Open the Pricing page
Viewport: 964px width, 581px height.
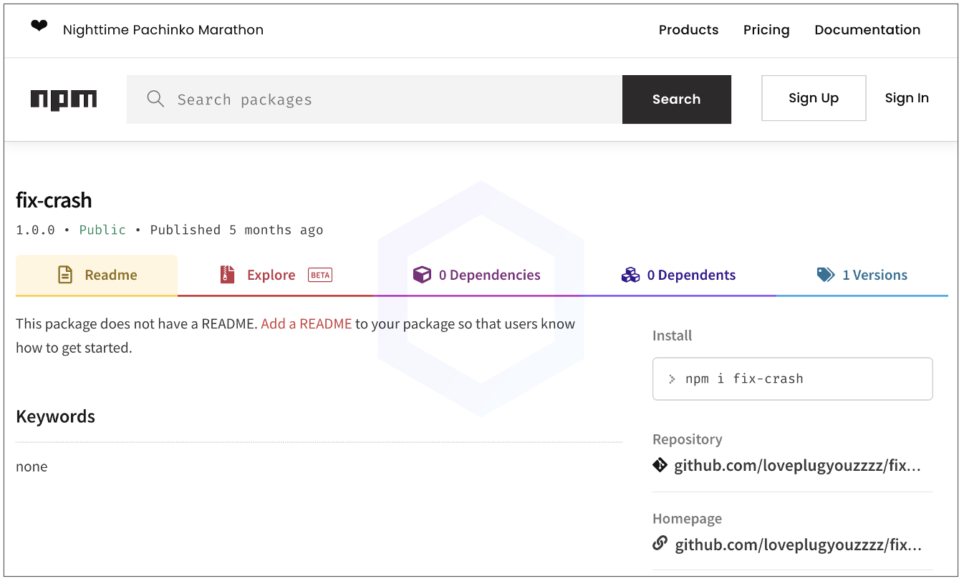pos(766,30)
